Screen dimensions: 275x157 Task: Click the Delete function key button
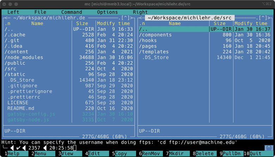[x=204, y=154]
